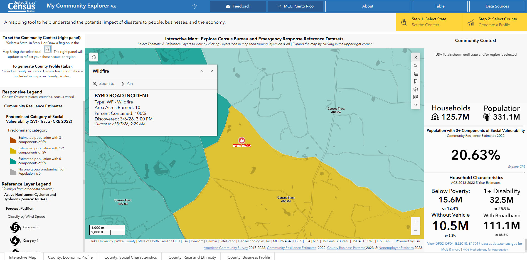
Task: Click the Byrd Road wildfire marker
Action: coord(242,140)
